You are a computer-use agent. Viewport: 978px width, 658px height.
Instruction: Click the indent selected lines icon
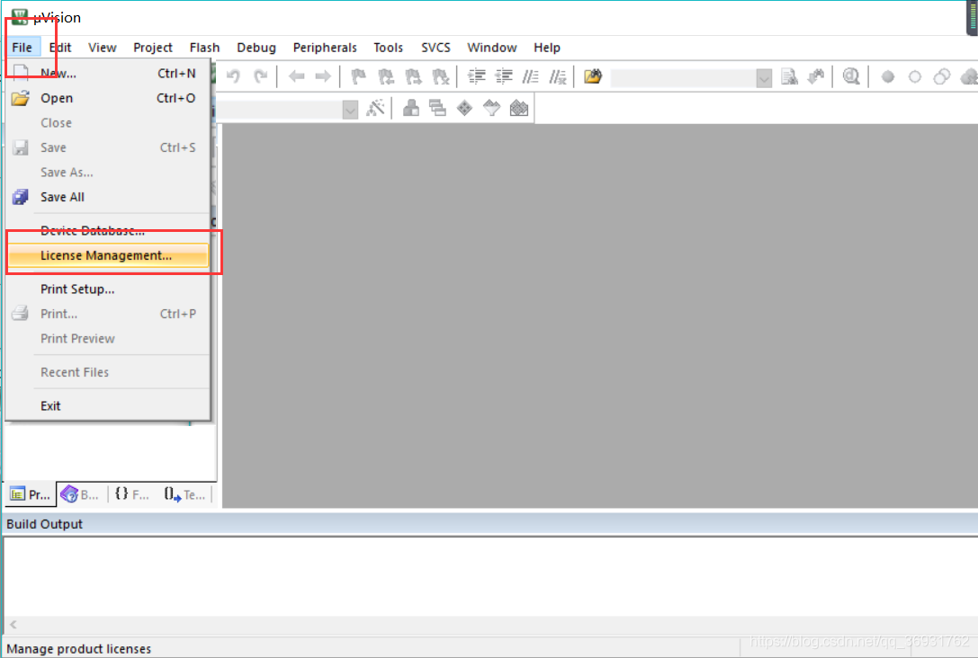pyautogui.click(x=477, y=76)
